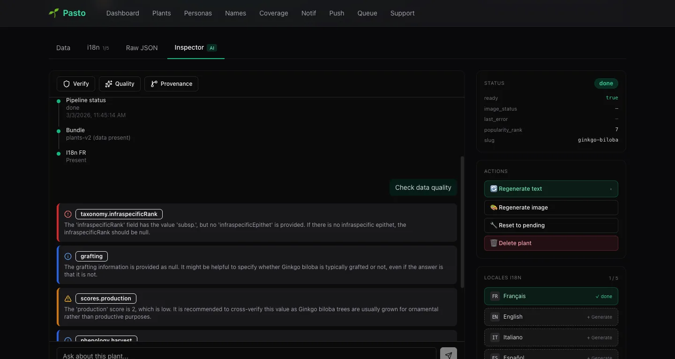Delete the plant
675x359 pixels.
(551, 243)
